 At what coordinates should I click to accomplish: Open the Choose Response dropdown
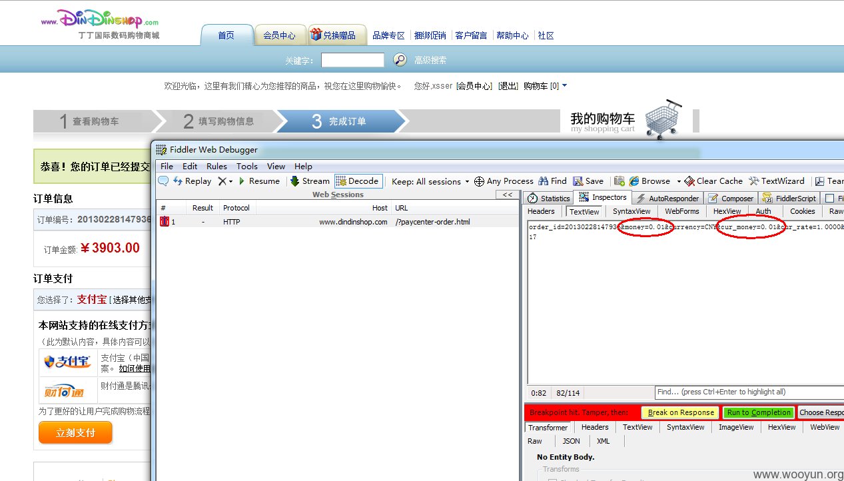(821, 412)
